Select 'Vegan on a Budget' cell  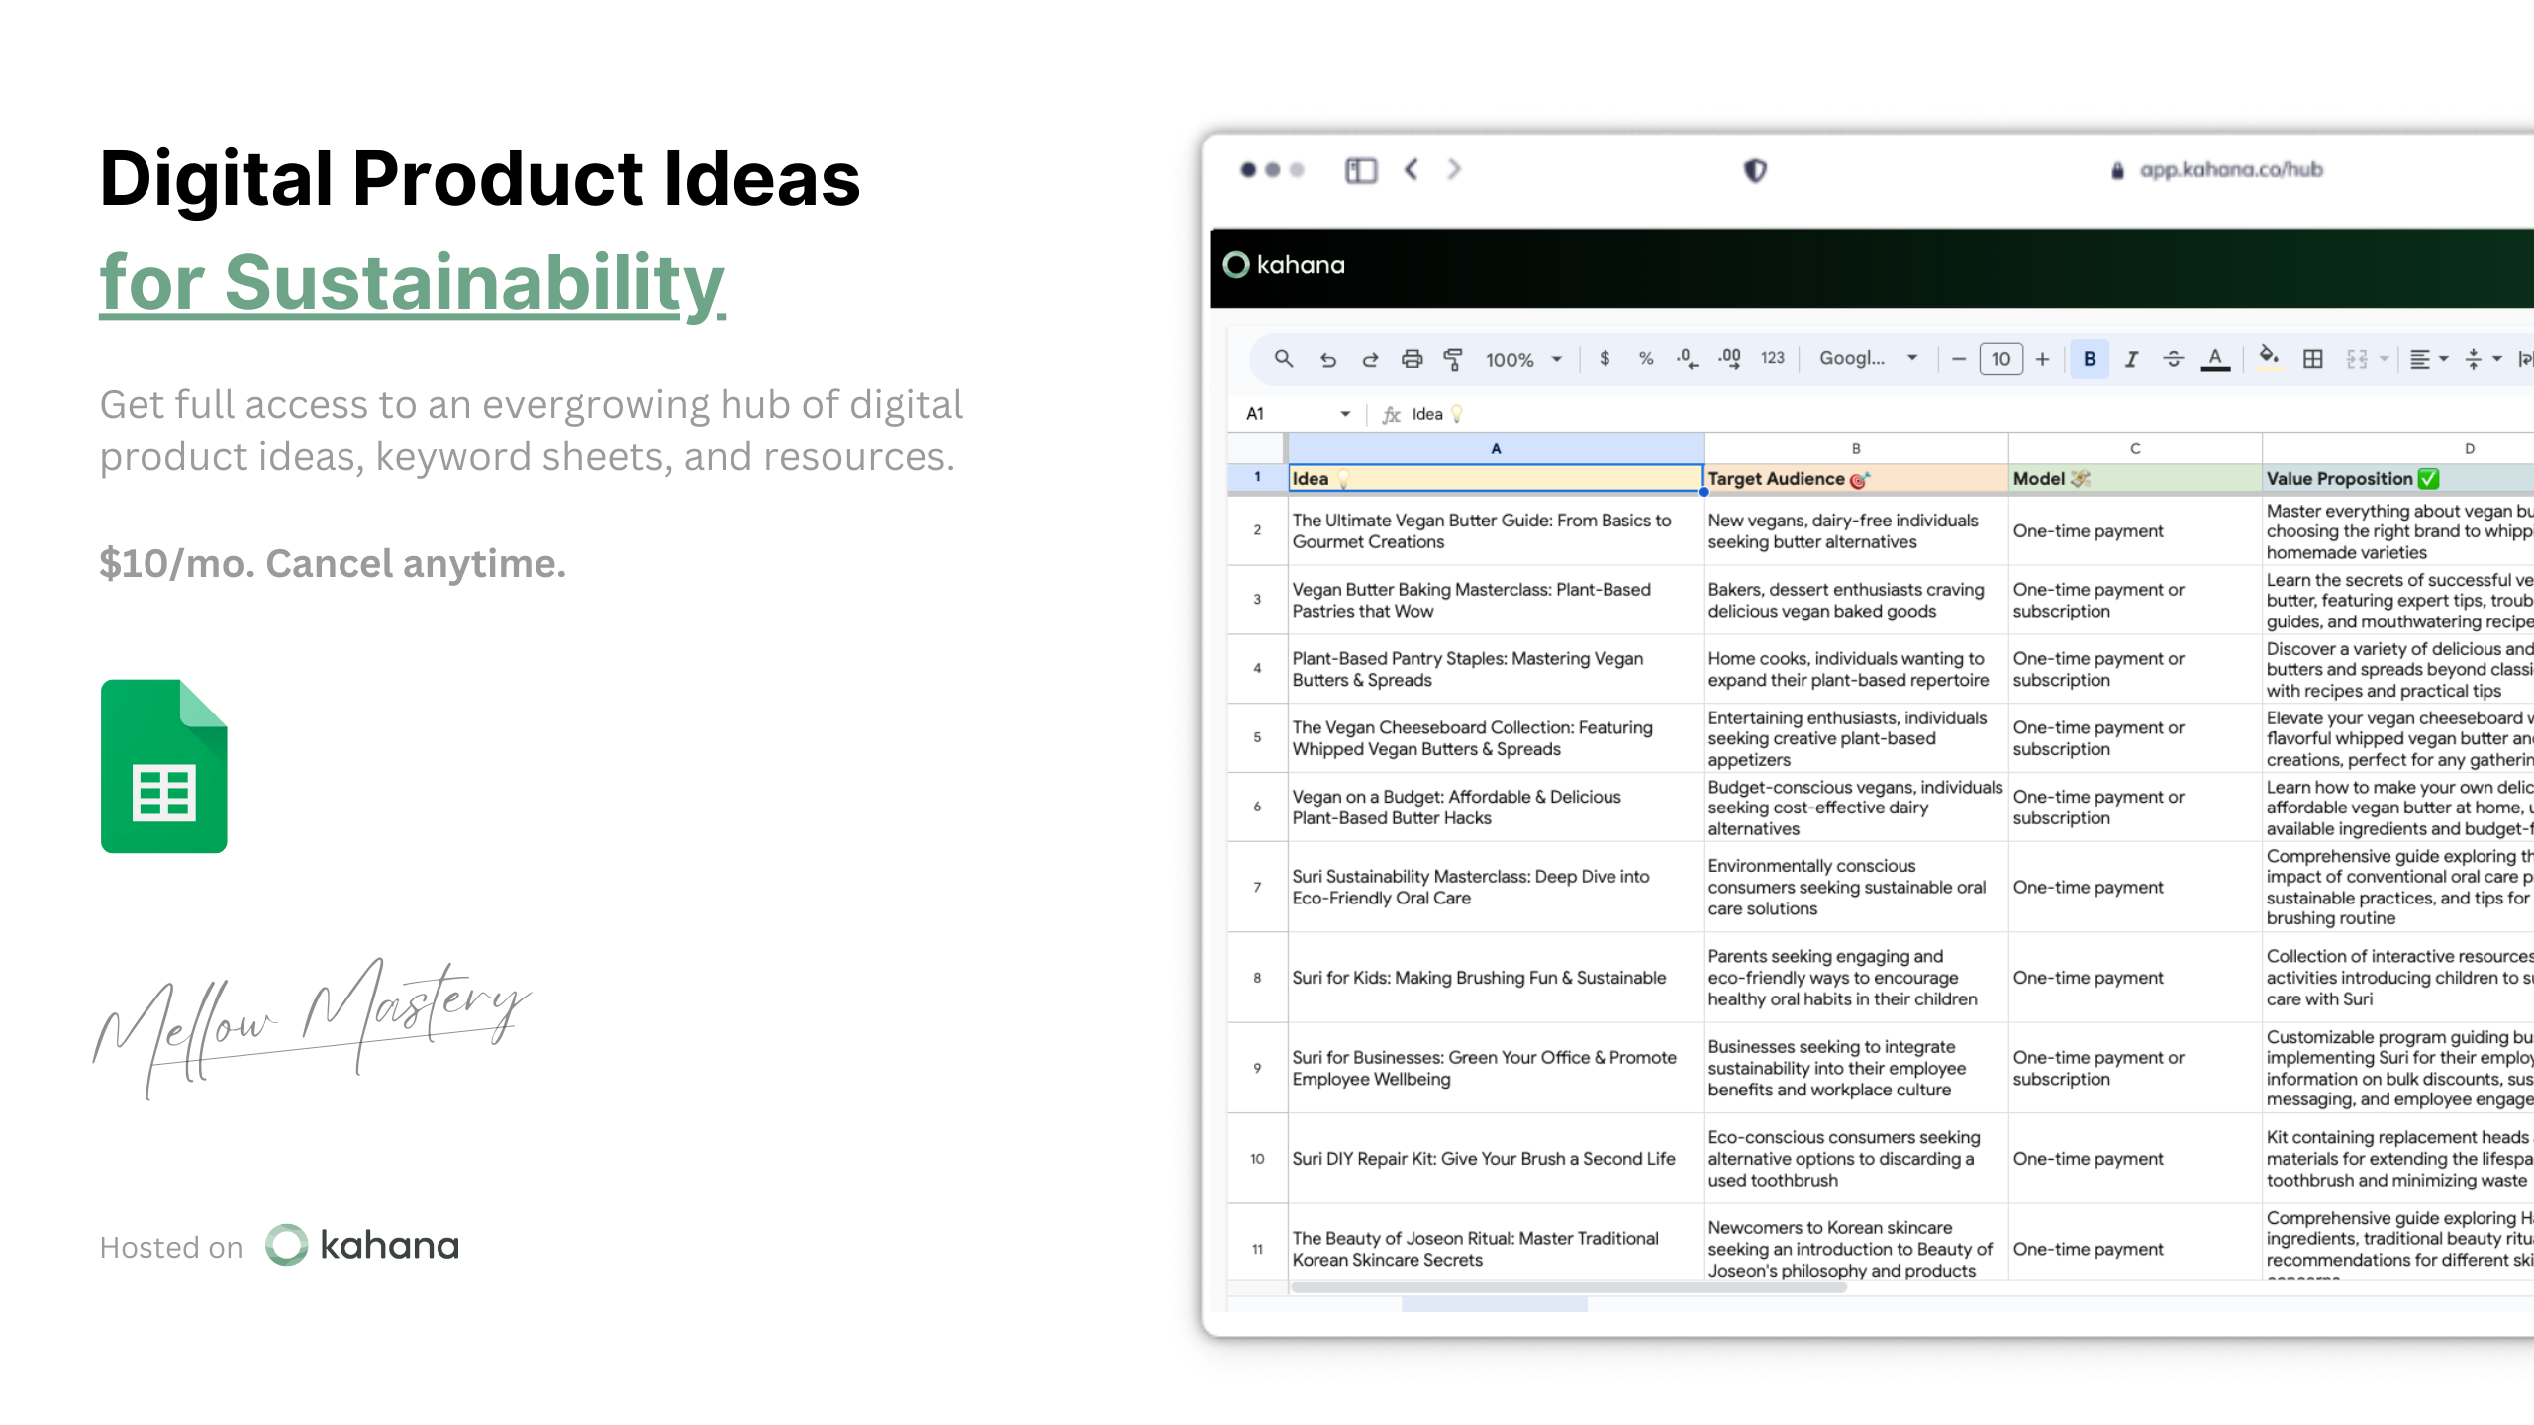[1496, 807]
